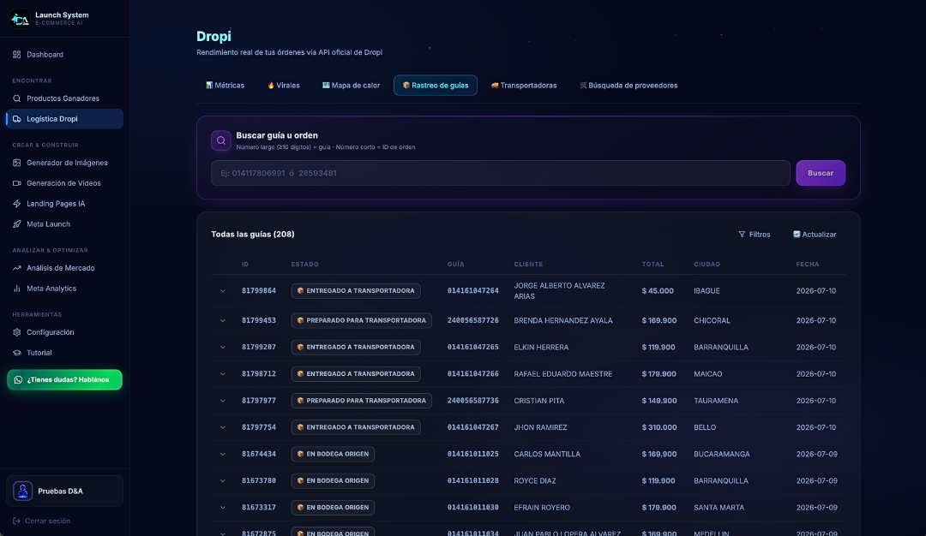Expand order row 81673317
Image resolution: width=926 pixels, height=536 pixels.
[223, 508]
